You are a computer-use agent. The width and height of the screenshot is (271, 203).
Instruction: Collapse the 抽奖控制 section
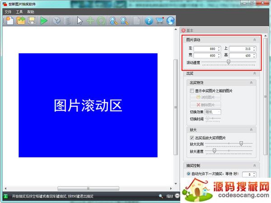click(255, 166)
